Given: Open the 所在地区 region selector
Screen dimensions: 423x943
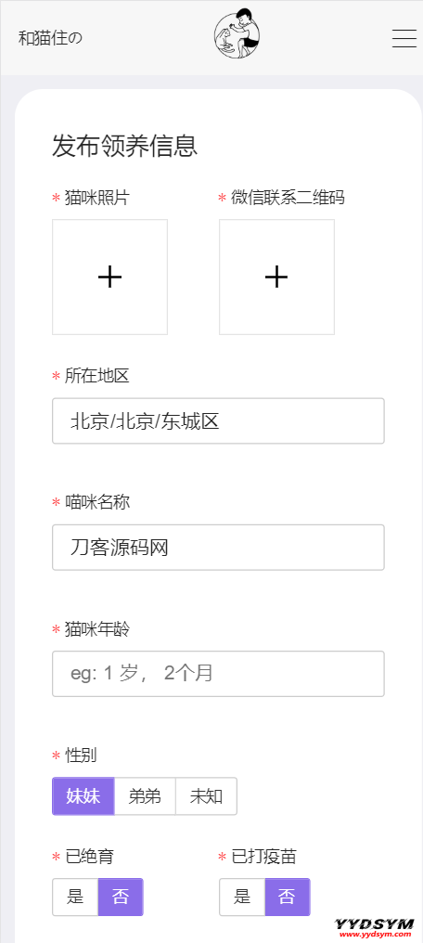Looking at the screenshot, I should pyautogui.click(x=218, y=421).
